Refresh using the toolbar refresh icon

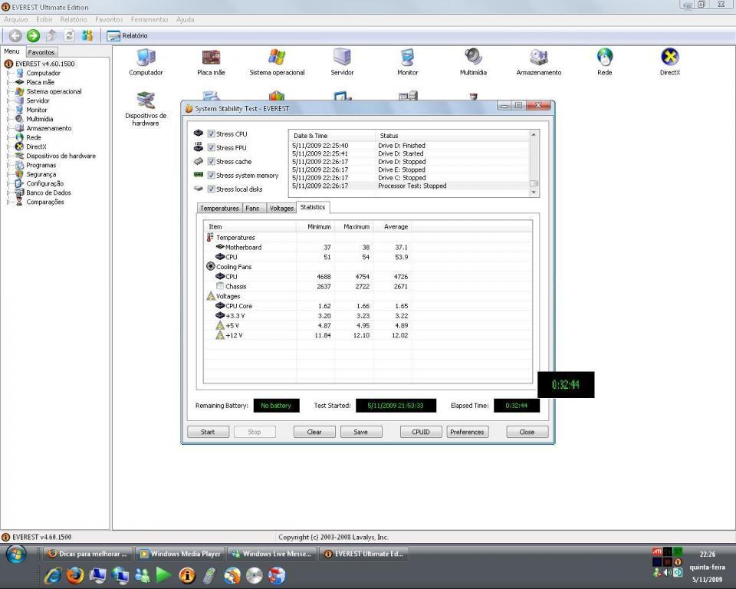tap(70, 36)
